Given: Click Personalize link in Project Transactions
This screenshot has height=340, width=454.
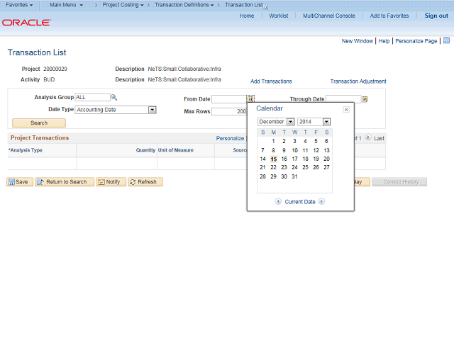Looking at the screenshot, I should click(x=230, y=139).
